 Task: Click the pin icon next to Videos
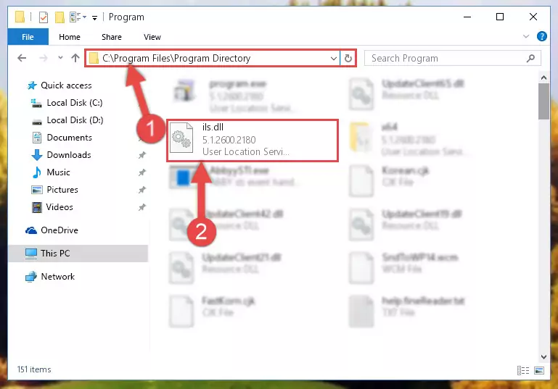141,207
